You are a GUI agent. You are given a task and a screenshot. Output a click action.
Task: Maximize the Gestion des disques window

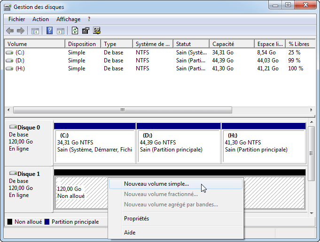click(288, 5)
